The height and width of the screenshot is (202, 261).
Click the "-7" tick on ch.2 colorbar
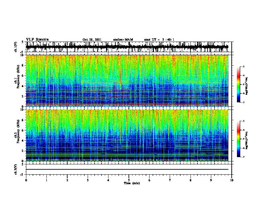click(243, 157)
